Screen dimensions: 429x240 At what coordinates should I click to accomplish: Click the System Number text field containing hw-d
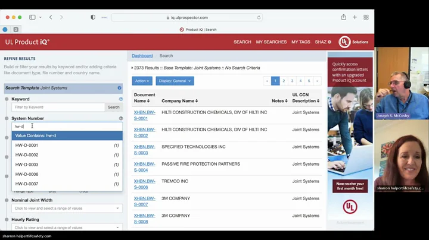67,127
